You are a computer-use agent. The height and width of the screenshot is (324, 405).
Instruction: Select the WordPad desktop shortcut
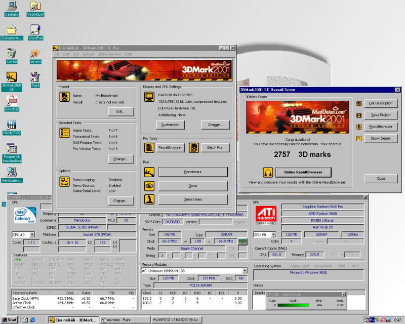coord(35,32)
